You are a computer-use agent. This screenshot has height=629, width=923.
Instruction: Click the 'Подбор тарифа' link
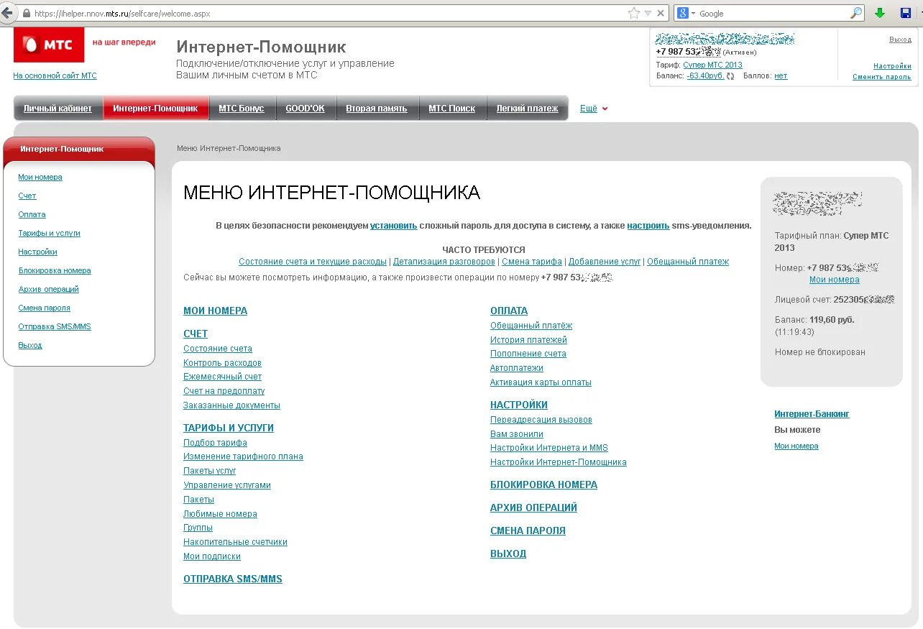(215, 443)
